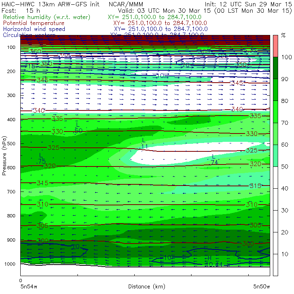Viewport: 294px width, 294px height.
Task: Click the '20' label on the color bar scale
Action: tap(284, 232)
